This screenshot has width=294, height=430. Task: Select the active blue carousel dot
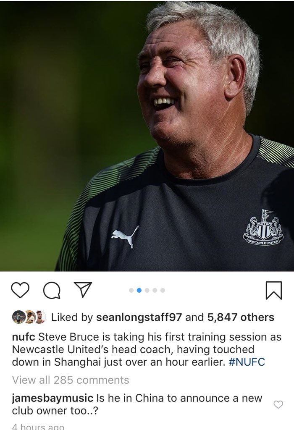(x=139, y=290)
